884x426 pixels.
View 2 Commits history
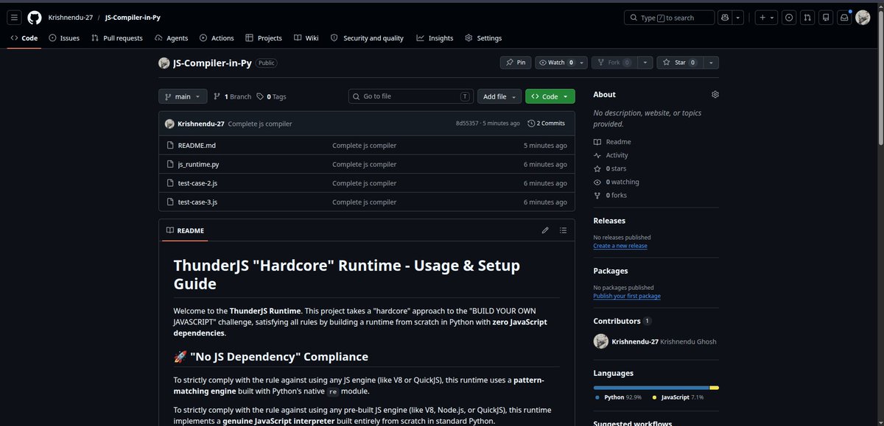pyautogui.click(x=547, y=124)
